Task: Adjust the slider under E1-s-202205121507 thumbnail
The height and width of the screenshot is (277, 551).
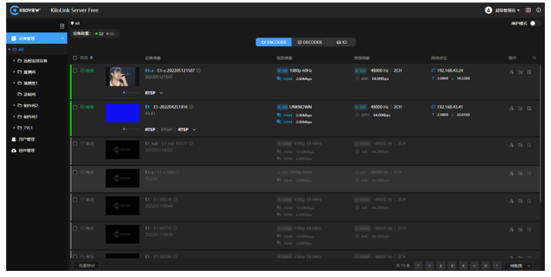Action: 131,92
